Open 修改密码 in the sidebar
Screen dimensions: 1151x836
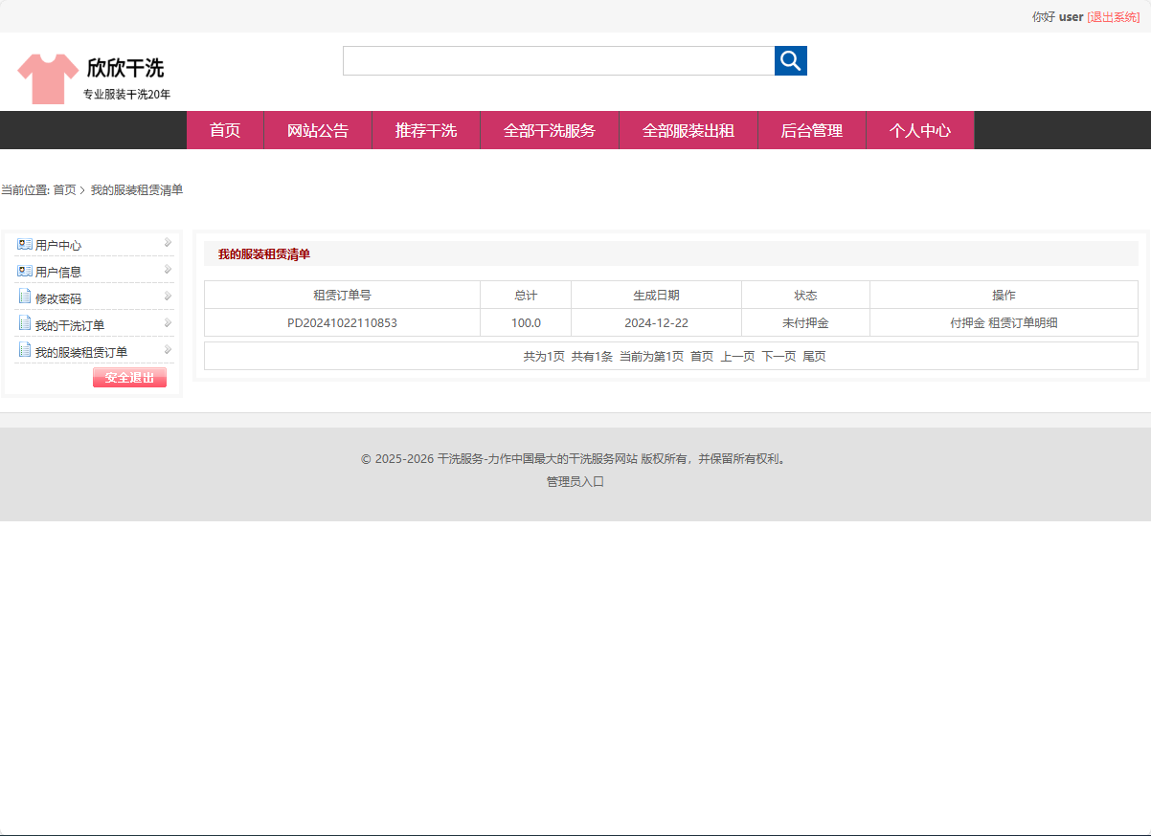(58, 299)
